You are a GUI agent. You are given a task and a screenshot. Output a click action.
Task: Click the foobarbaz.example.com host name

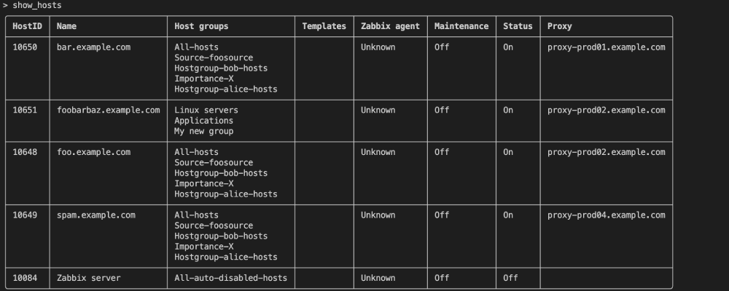point(108,111)
